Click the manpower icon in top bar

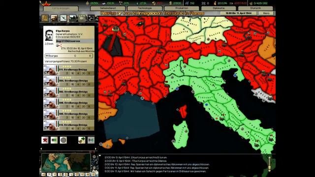coord(187,3)
